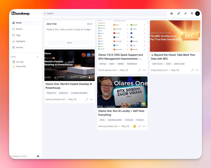Open the BEC Architecture thumbnail

[175, 36]
